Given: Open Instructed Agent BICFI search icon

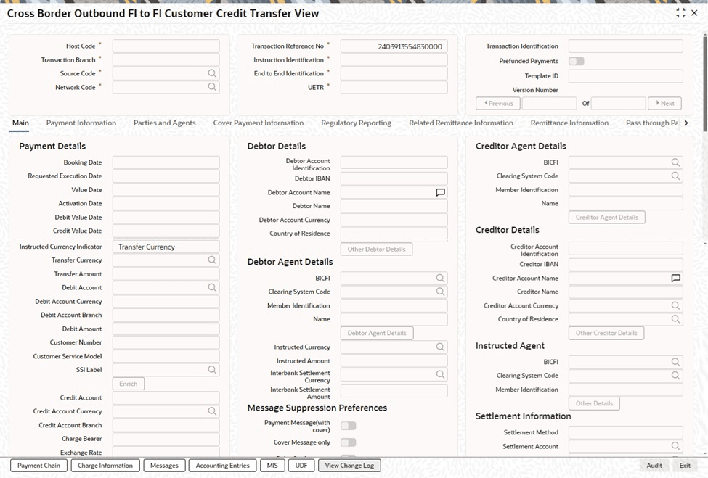Looking at the screenshot, I should (675, 362).
